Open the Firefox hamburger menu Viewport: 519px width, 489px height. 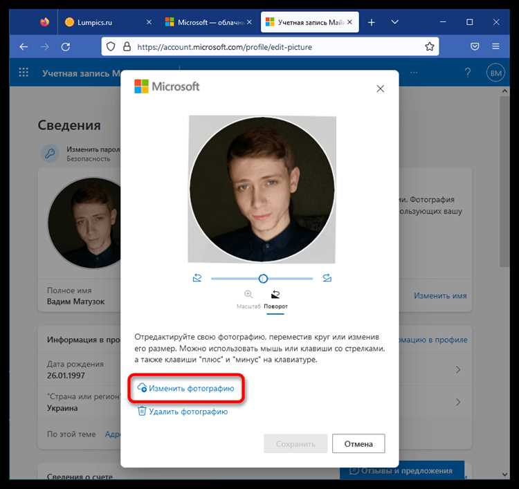[495, 46]
